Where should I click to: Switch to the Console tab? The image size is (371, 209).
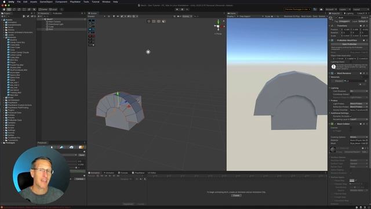click(x=123, y=173)
